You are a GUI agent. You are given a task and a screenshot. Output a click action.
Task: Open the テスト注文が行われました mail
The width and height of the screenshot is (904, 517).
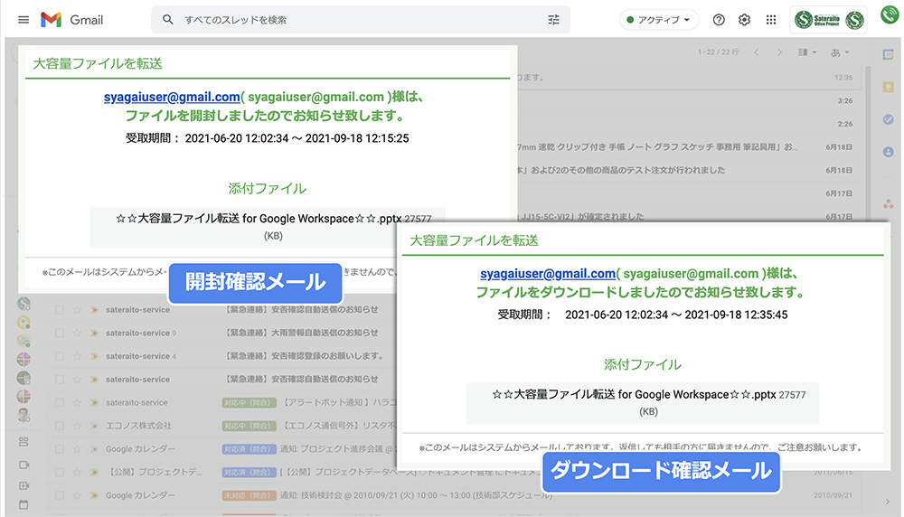tap(689, 170)
